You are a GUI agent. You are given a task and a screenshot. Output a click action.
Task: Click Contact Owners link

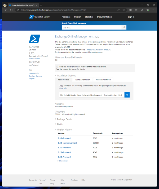[36, 76]
